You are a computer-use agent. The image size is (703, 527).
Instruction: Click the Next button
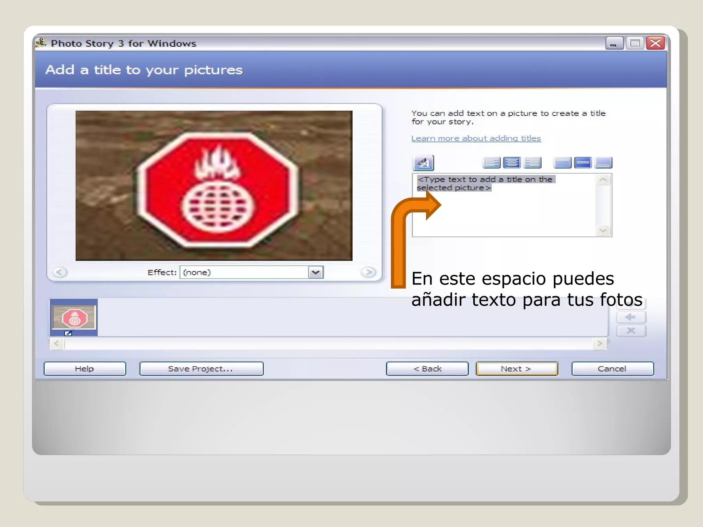click(517, 369)
